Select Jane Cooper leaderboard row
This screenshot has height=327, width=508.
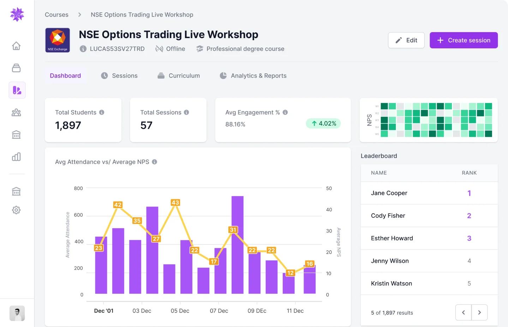(429, 193)
